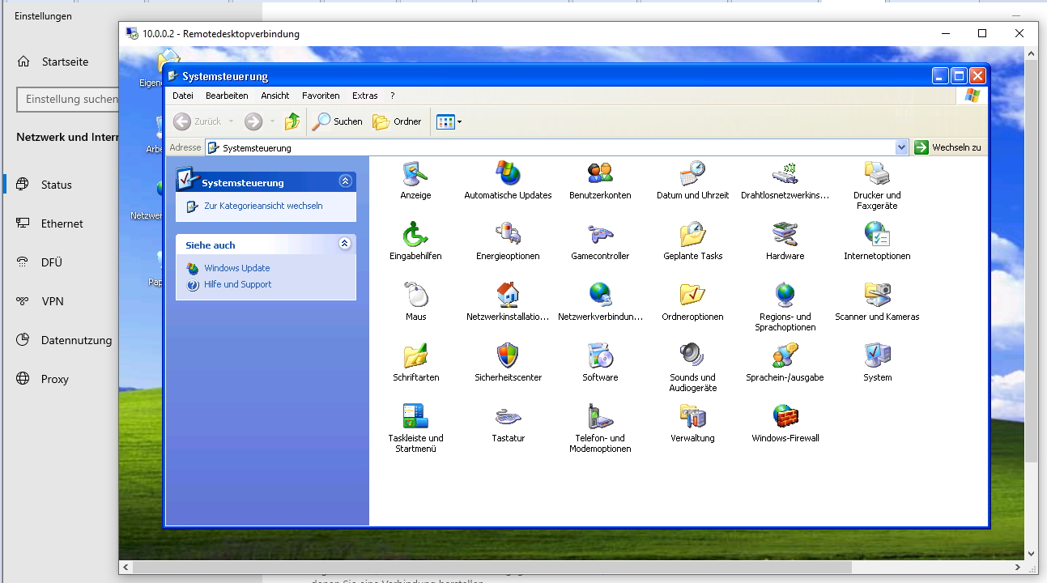Open Eingabehilfen icon
This screenshot has height=583, width=1047.
415,234
